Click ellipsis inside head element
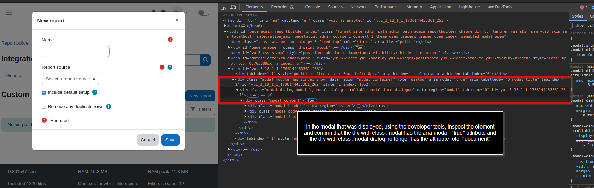594x188 pixels. tap(244, 26)
